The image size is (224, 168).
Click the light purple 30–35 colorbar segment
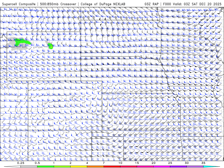pos(195,167)
